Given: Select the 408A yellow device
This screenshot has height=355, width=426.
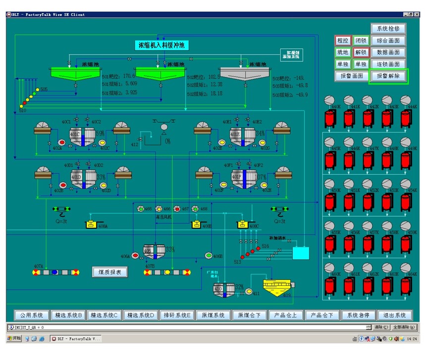Looking at the screenshot, I should 92,224.
